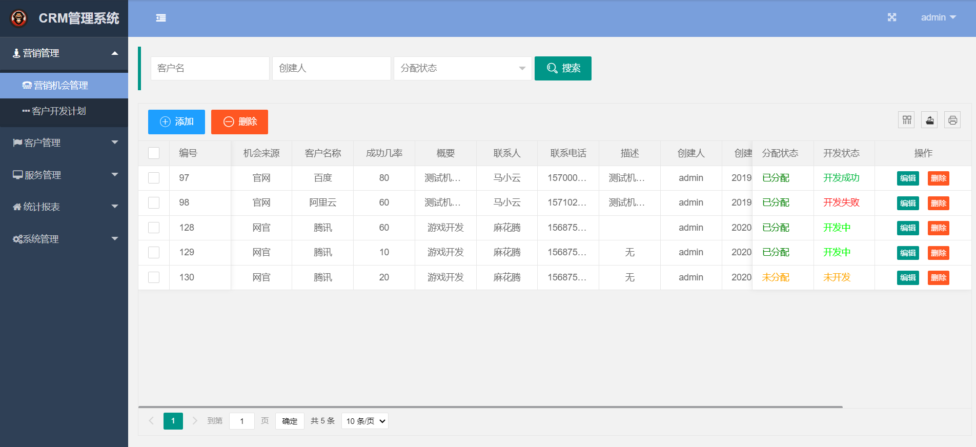Click the 百度 customer name cell
The width and height of the screenshot is (976, 447).
tap(323, 178)
